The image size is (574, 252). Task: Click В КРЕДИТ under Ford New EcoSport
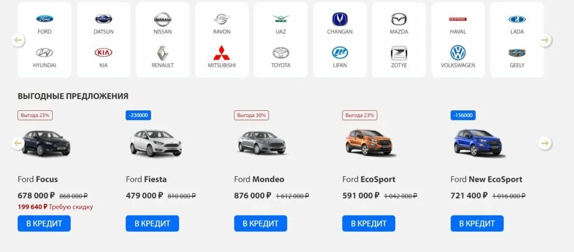click(x=477, y=223)
